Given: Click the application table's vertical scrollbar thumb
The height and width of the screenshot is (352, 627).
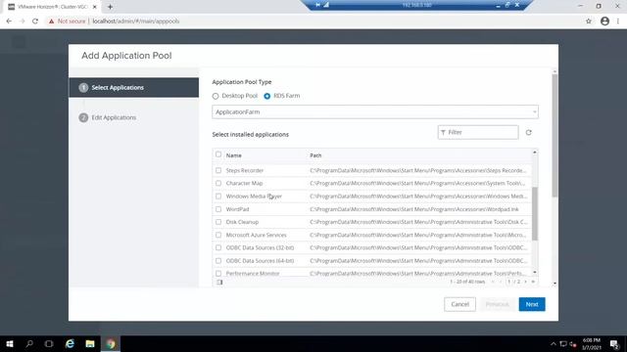Looking at the screenshot, I should (x=535, y=213).
